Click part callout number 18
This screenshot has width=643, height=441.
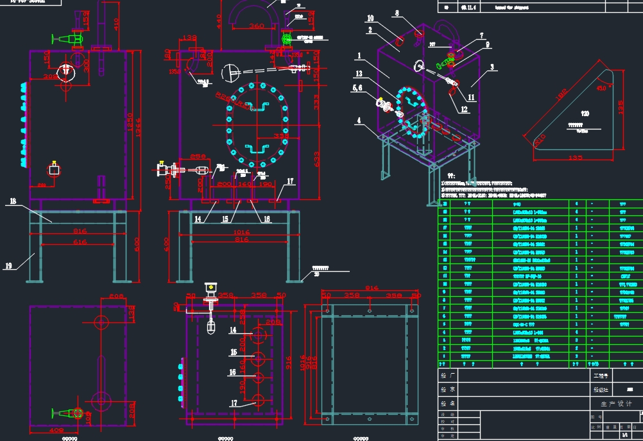pos(13,201)
